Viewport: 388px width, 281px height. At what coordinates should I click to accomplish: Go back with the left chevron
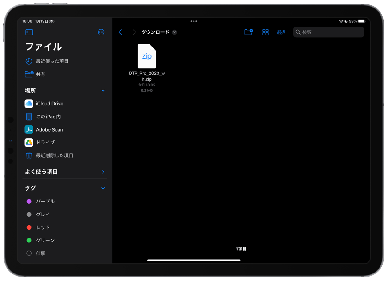(120, 32)
